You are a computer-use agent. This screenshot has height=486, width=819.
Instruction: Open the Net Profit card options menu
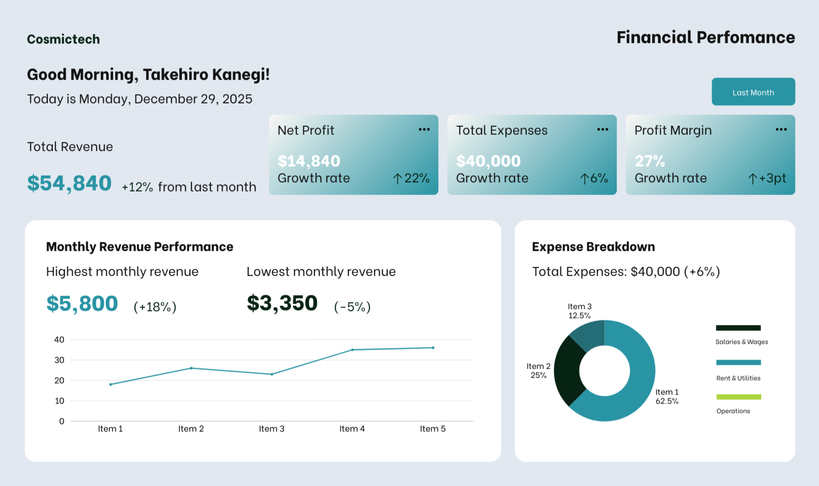coord(424,130)
